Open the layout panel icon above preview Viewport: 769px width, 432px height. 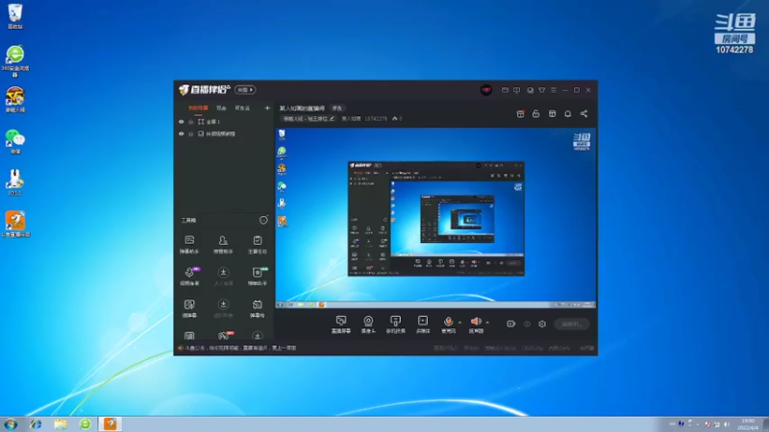coord(552,113)
